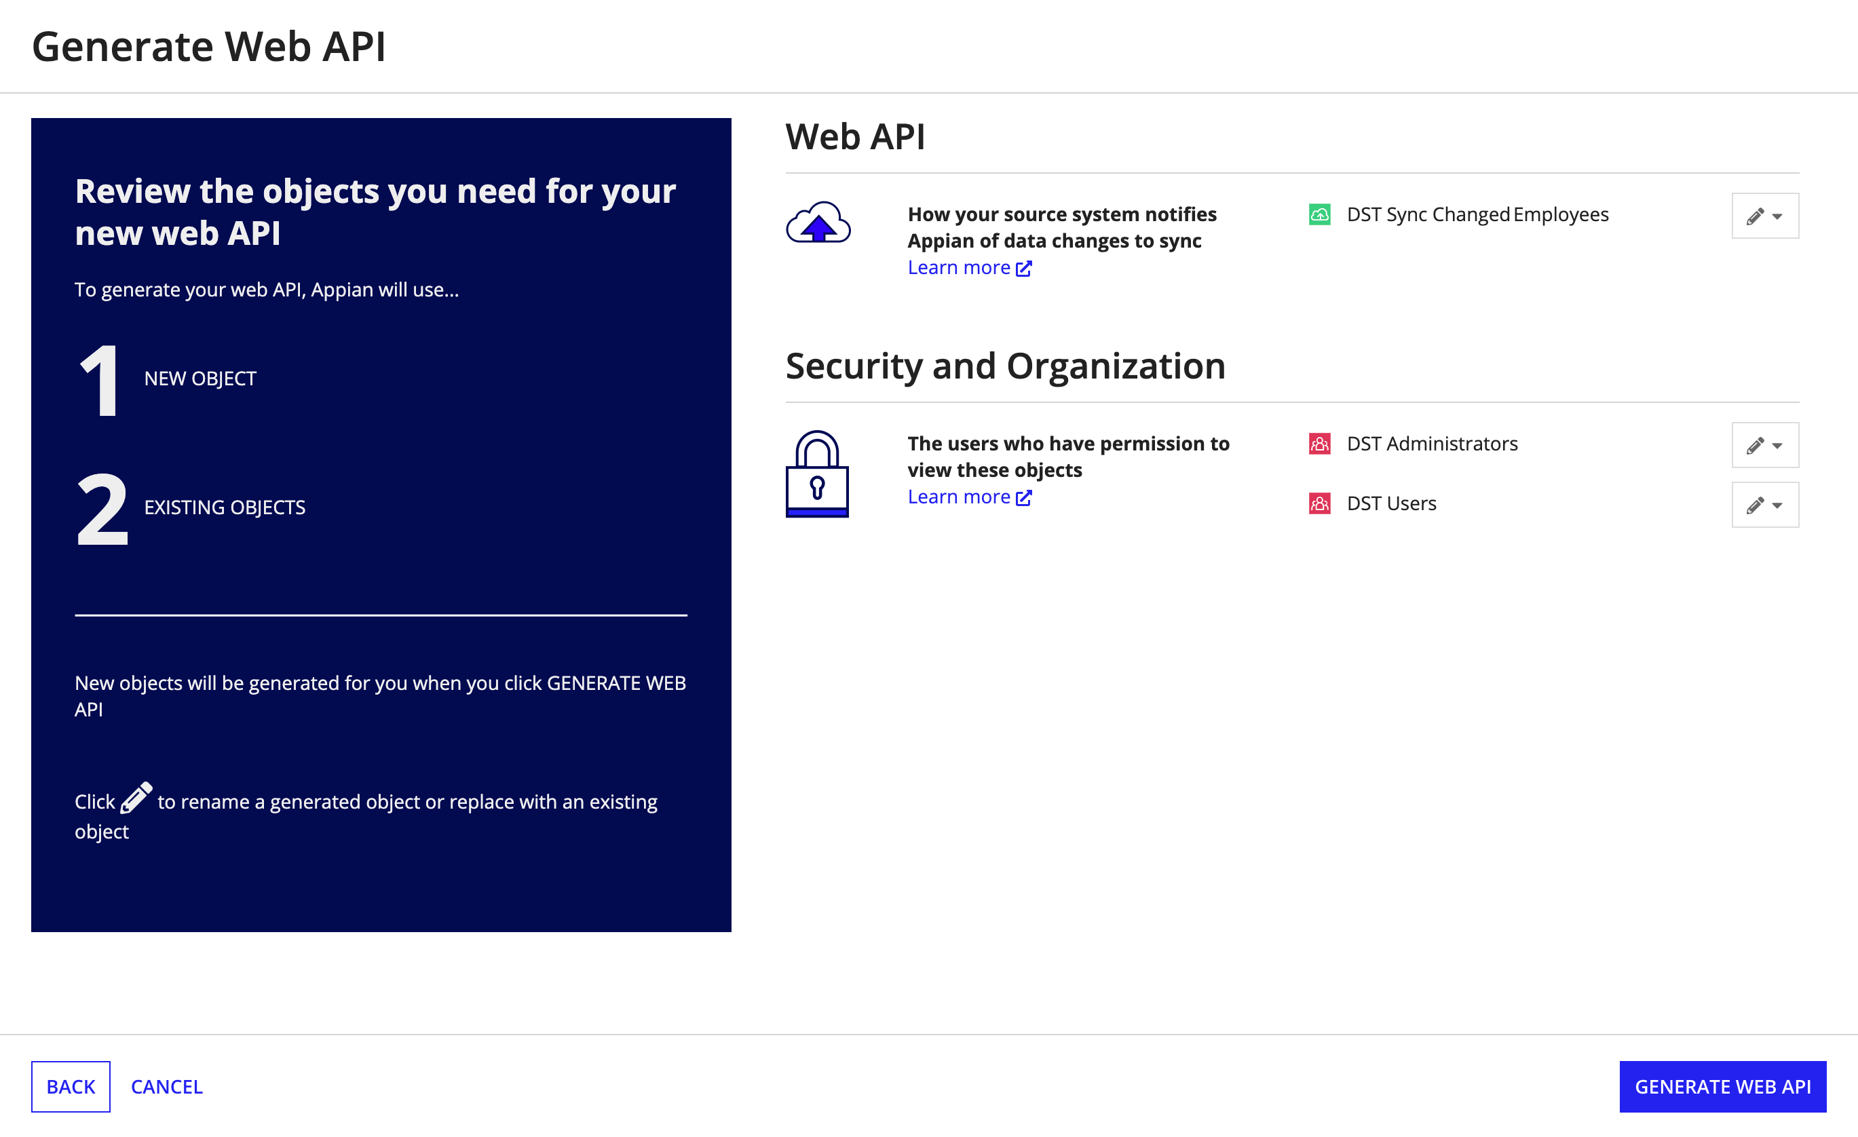Open edit dropdown for DST Administrators

coord(1764,445)
